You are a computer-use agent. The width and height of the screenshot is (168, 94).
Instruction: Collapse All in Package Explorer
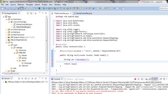pyautogui.click(x=28, y=13)
